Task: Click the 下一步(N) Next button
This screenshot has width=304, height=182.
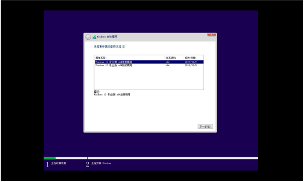Action: coord(205,127)
